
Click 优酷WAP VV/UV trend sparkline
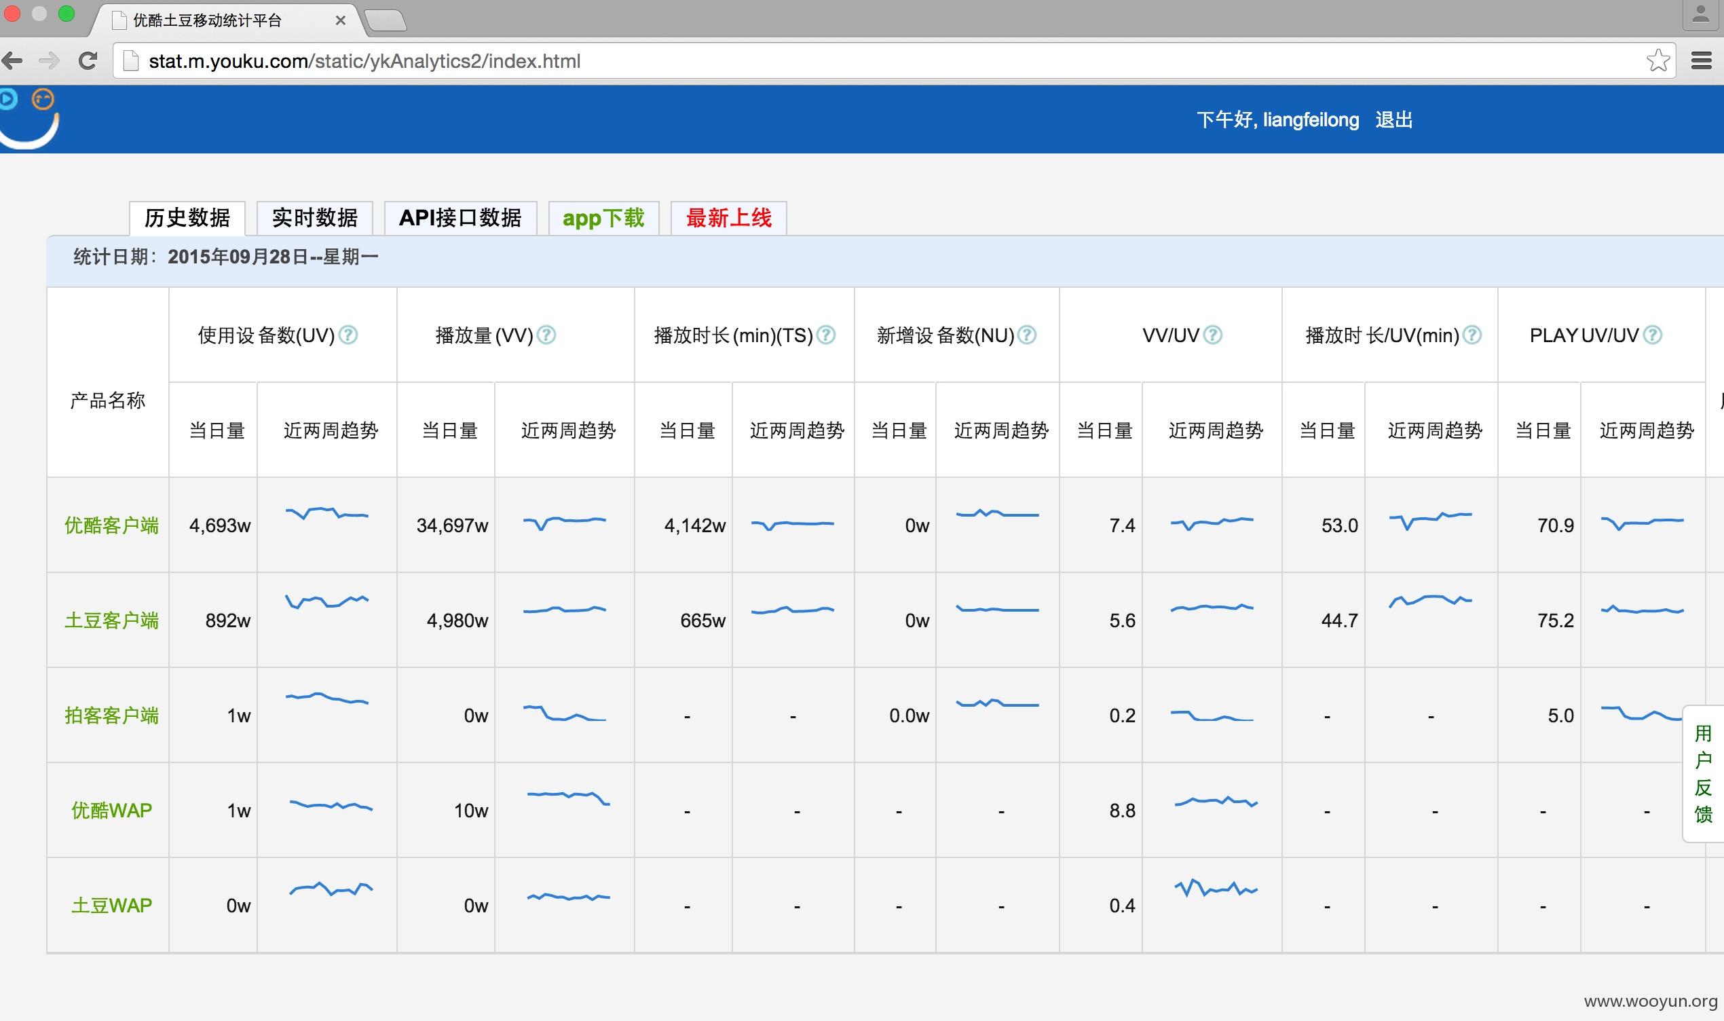pyautogui.click(x=1216, y=802)
